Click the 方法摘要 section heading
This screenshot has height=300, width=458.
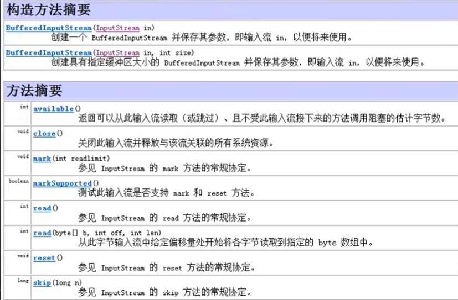tap(34, 90)
